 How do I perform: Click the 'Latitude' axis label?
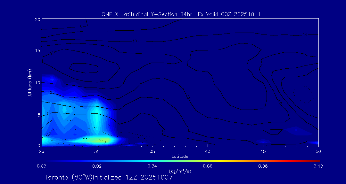click(180, 157)
